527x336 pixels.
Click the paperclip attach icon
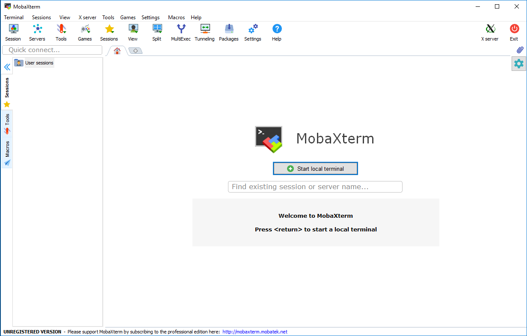click(x=520, y=50)
